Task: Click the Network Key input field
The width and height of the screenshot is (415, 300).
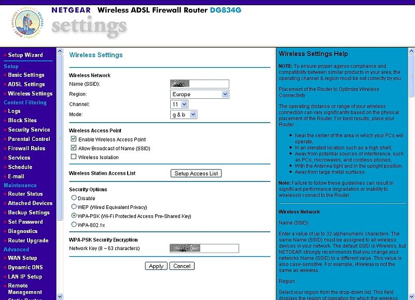Action: (204, 248)
